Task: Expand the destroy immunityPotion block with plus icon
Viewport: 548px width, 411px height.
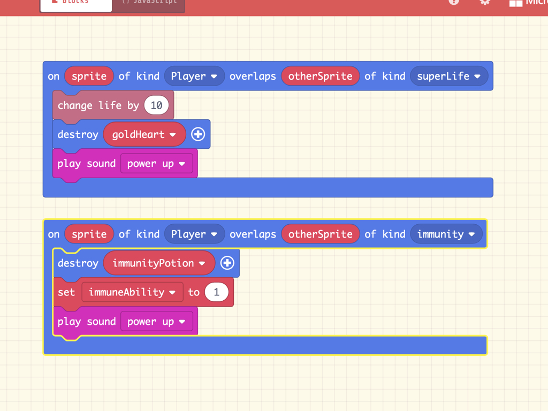Action: [x=227, y=263]
